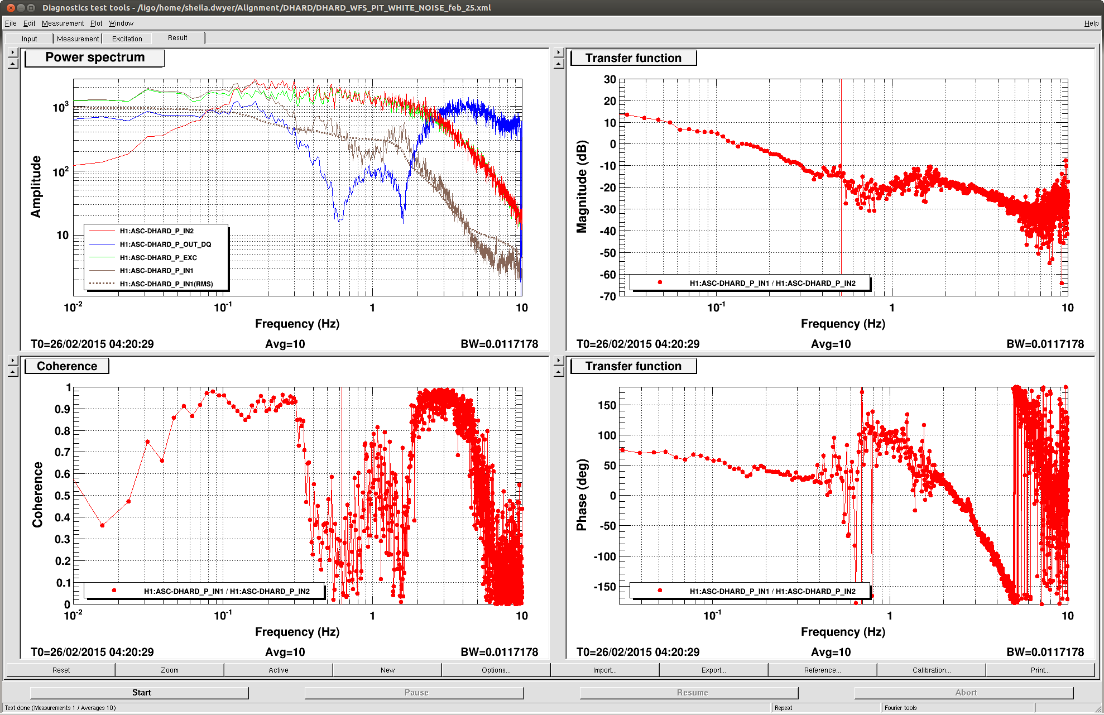Click Amplitude axis label on Power spectrum
Image resolution: width=1104 pixels, height=715 pixels.
click(x=36, y=186)
